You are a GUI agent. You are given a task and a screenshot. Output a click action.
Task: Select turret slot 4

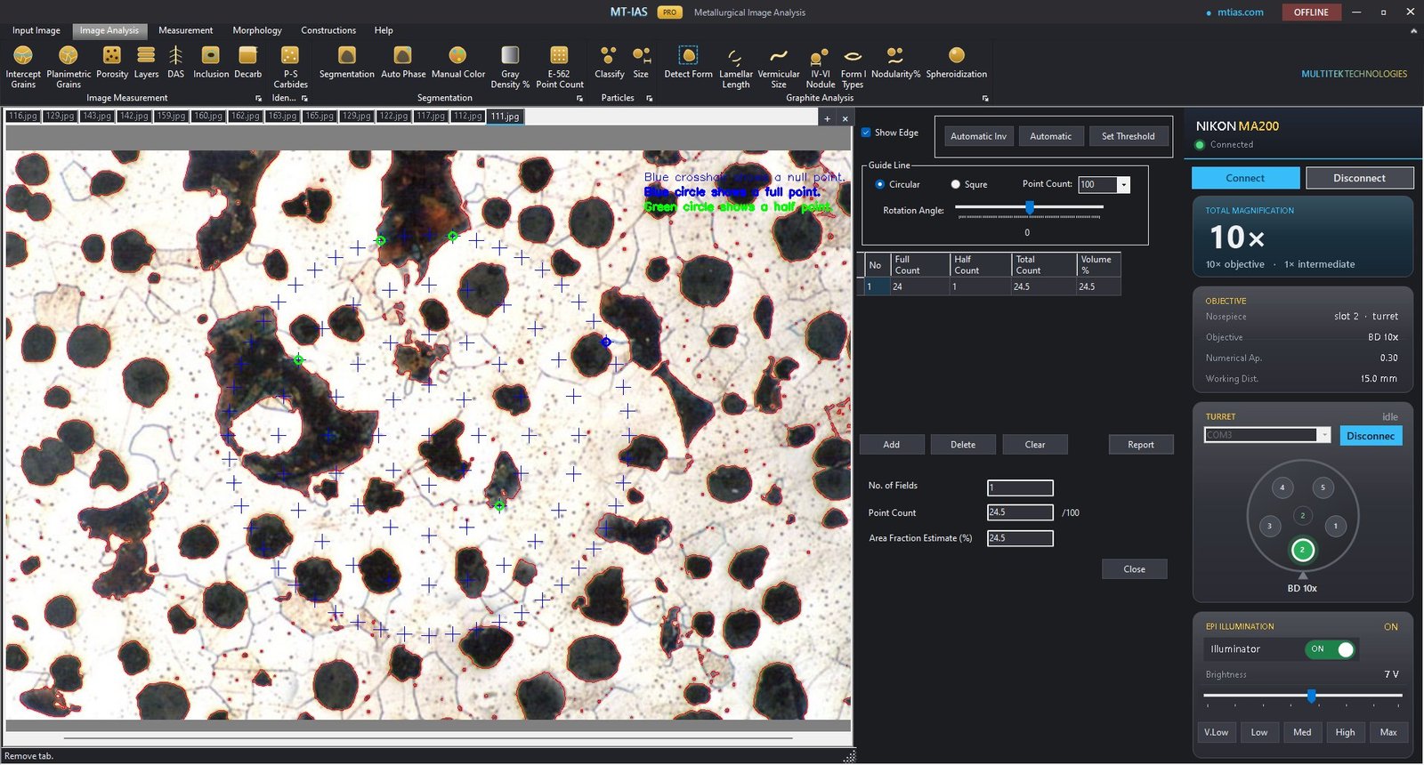coord(1282,487)
